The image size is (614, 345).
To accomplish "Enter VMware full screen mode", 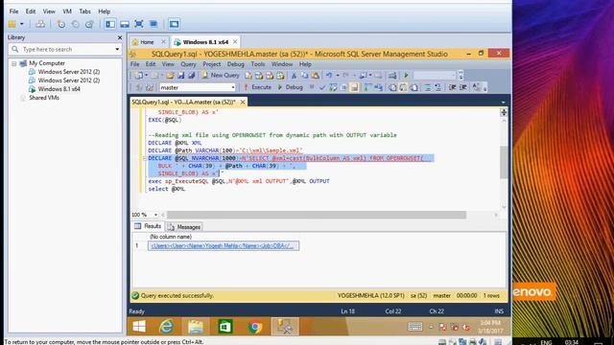I will coord(138,24).
